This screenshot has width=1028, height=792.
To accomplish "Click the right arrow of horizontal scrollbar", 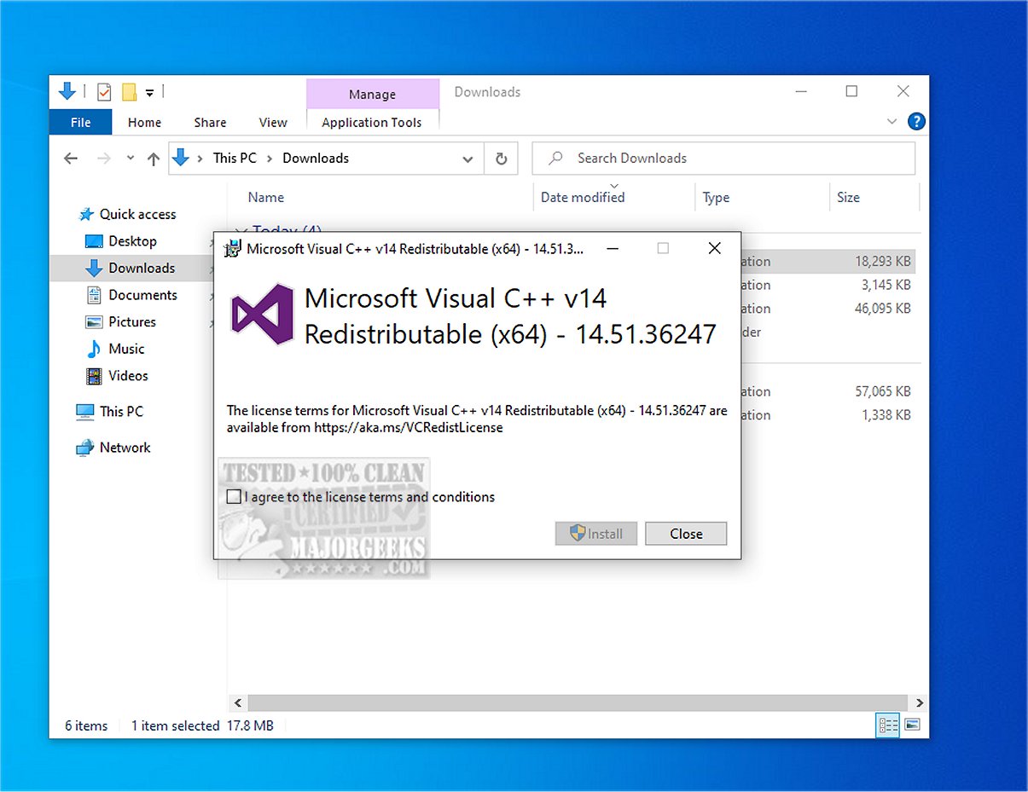I will point(920,703).
